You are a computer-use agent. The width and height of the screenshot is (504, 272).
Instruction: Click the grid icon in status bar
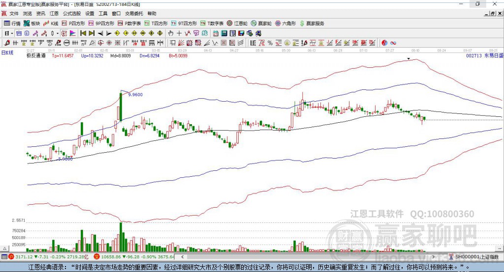pos(4,257)
